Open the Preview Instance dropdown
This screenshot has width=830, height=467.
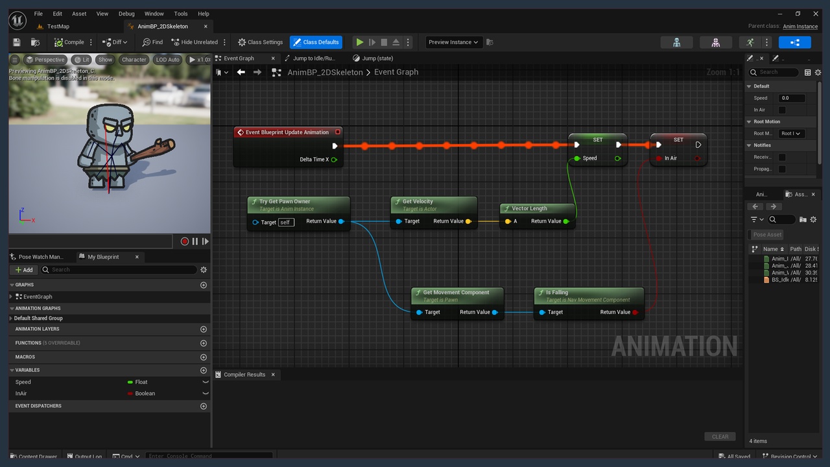[x=453, y=42]
